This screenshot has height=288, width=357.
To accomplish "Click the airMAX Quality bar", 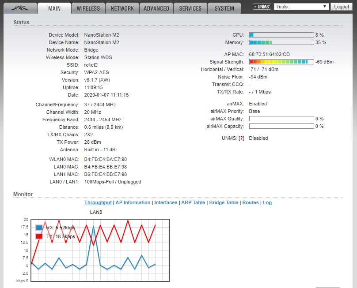I will point(281,119).
